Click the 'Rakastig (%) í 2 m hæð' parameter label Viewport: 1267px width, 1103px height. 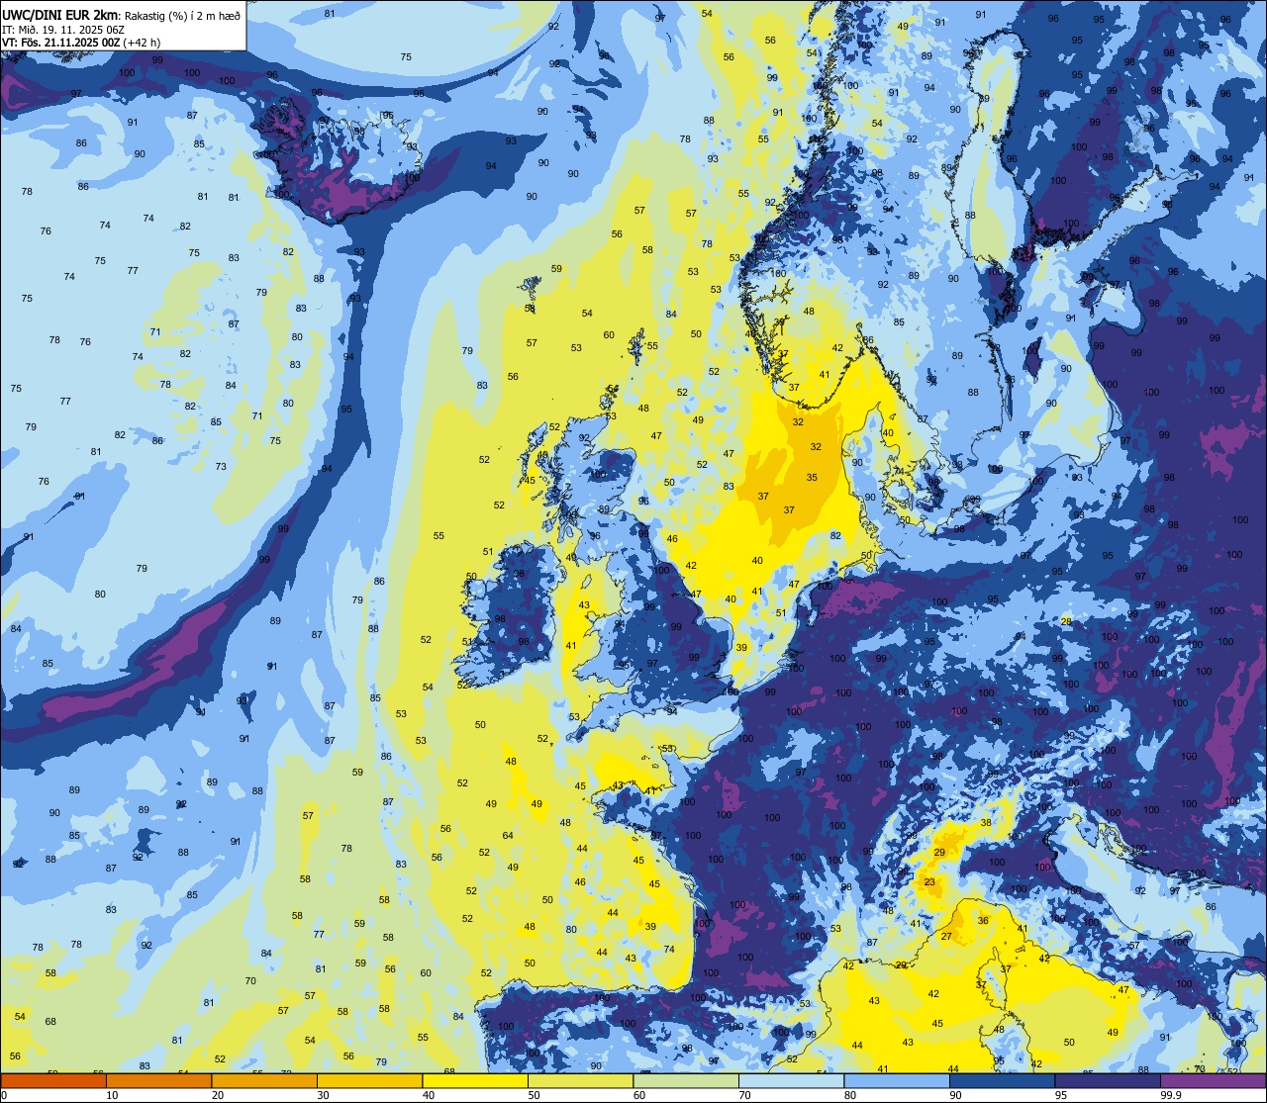click(x=182, y=15)
